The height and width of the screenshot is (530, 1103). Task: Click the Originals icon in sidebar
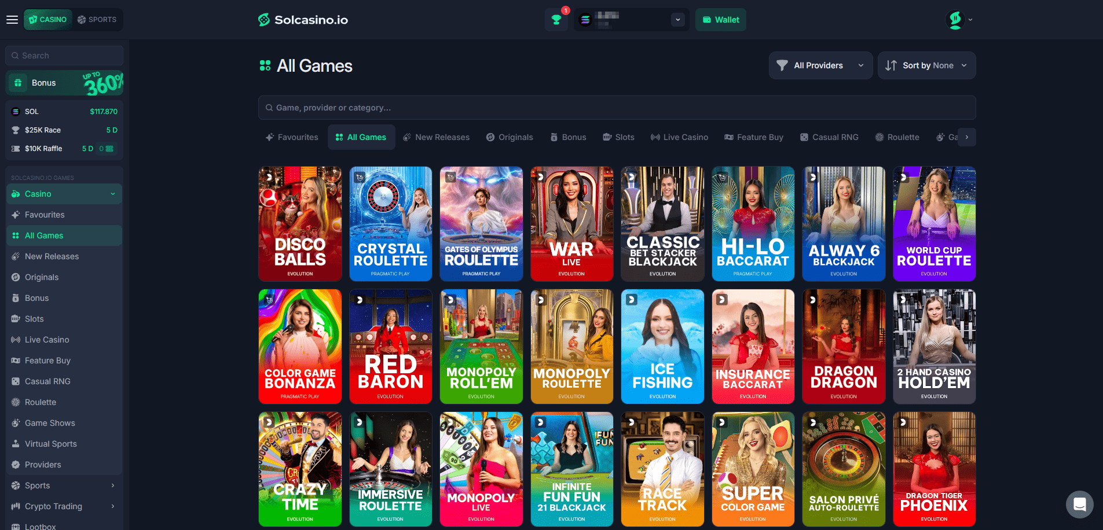16,277
